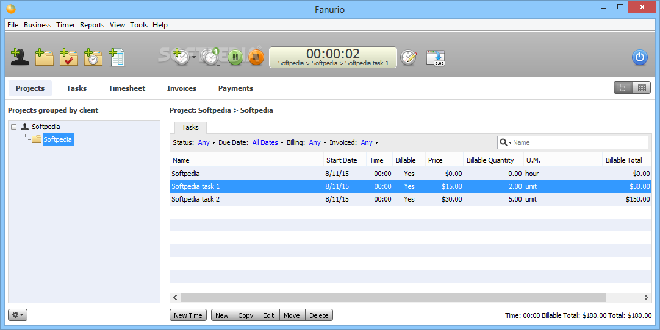Select the Softpedia project folder in tree
The height and width of the screenshot is (330, 660).
[58, 139]
